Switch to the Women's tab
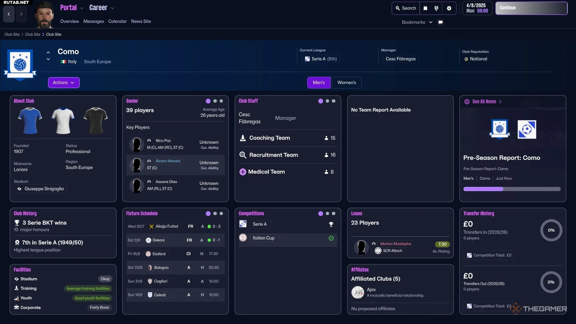576x324 pixels. click(x=346, y=82)
